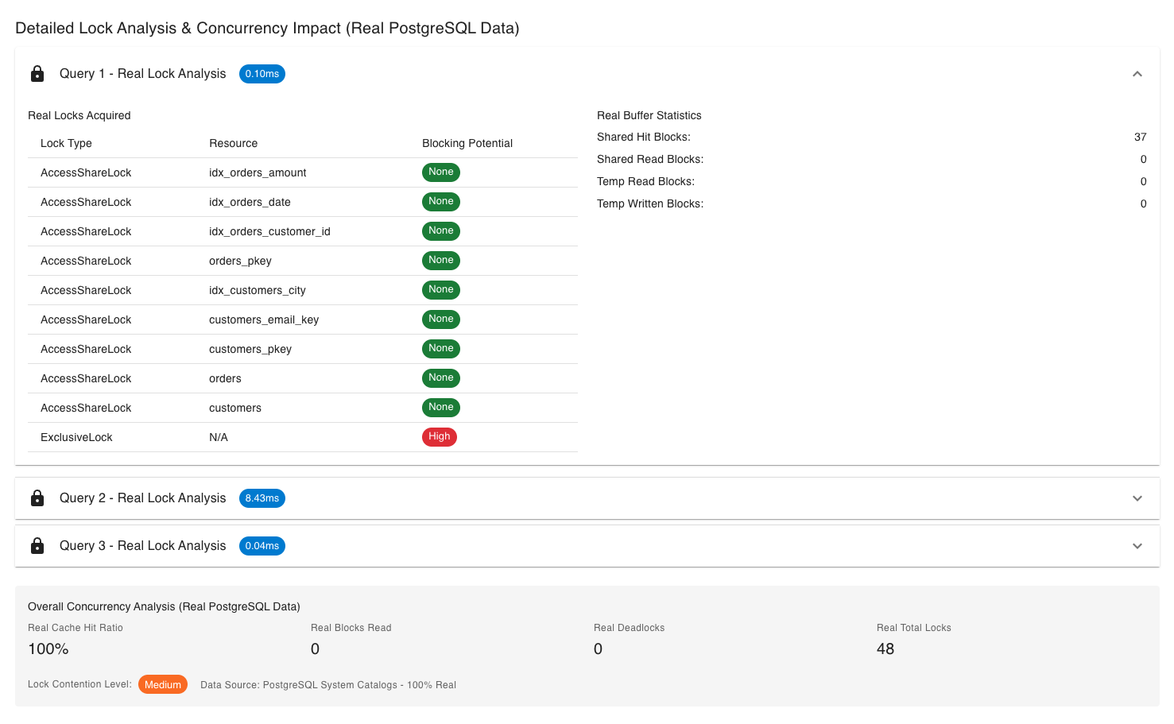The height and width of the screenshot is (724, 1174).
Task: Click the 0.10ms timing badge
Action: point(262,74)
